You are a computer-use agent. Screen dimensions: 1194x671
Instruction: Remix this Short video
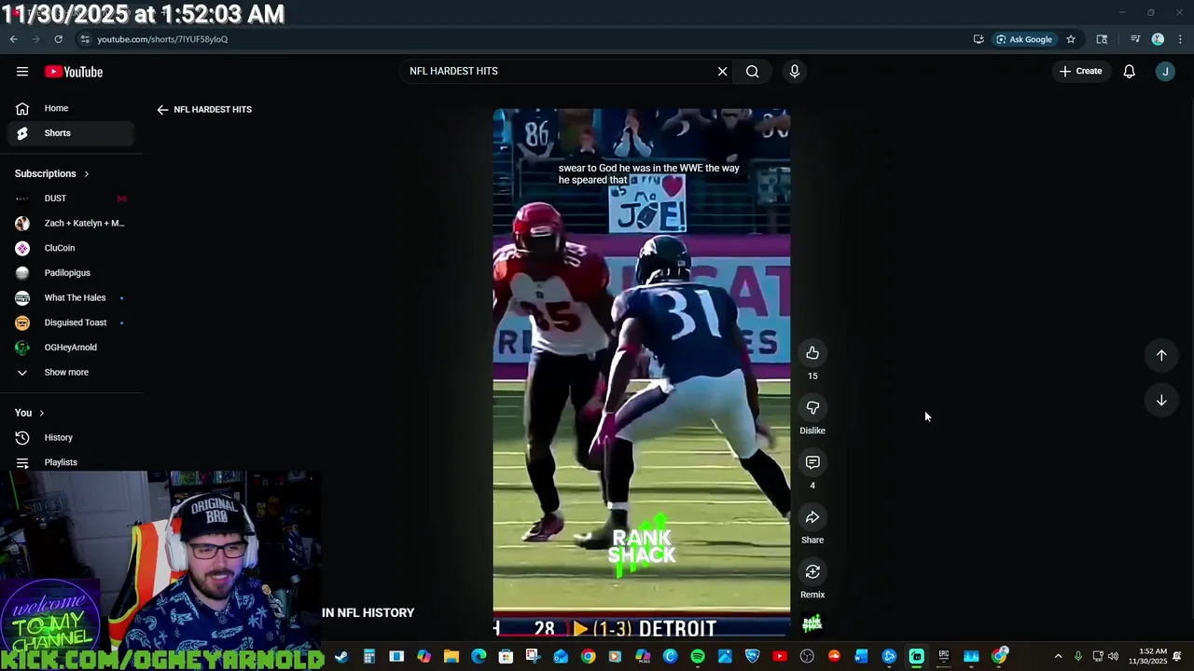coord(812,572)
